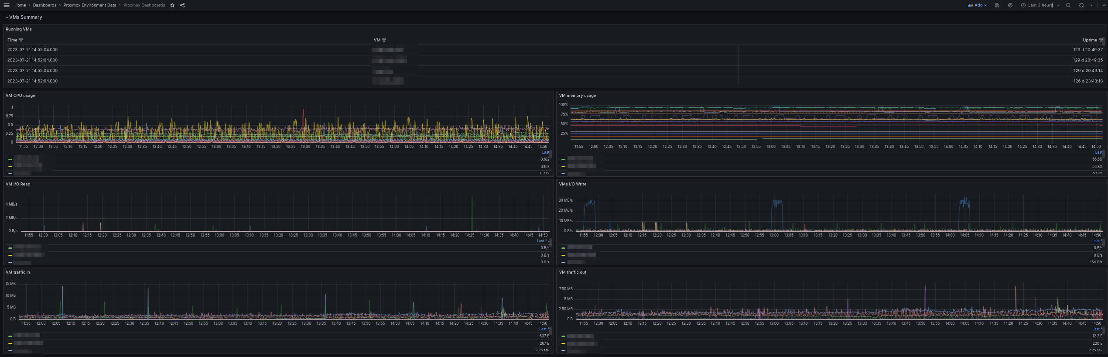
Task: Save the dashboard using the disk icon
Action: [x=997, y=5]
